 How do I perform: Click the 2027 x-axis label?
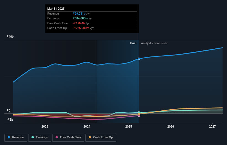point(212,127)
